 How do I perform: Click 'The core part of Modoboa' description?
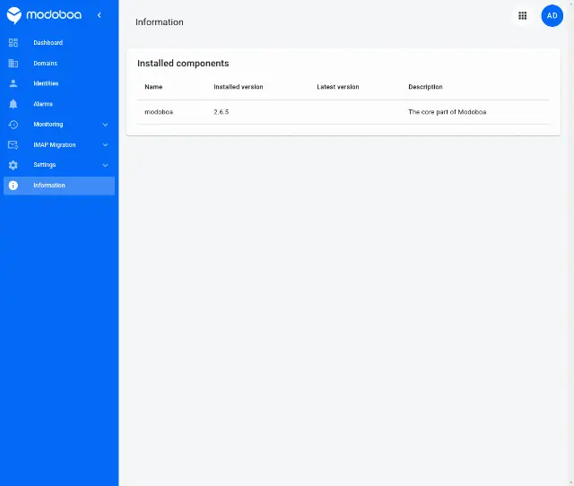click(448, 112)
